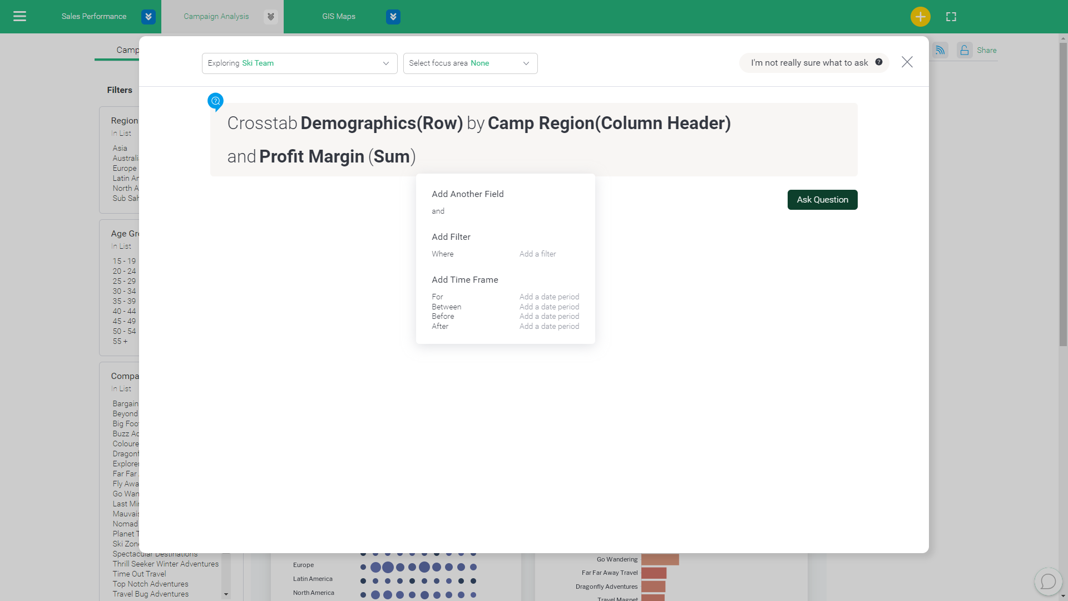Choose 'After' time frame option
The image size is (1068, 601).
[x=440, y=326]
